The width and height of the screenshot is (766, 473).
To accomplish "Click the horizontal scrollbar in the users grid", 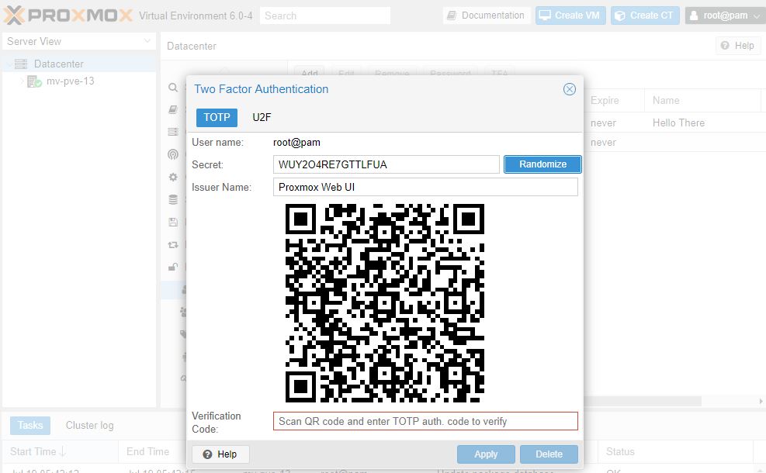I will [x=643, y=401].
